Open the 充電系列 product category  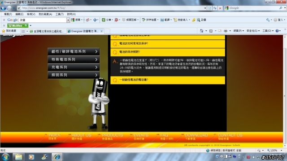coord(74,68)
